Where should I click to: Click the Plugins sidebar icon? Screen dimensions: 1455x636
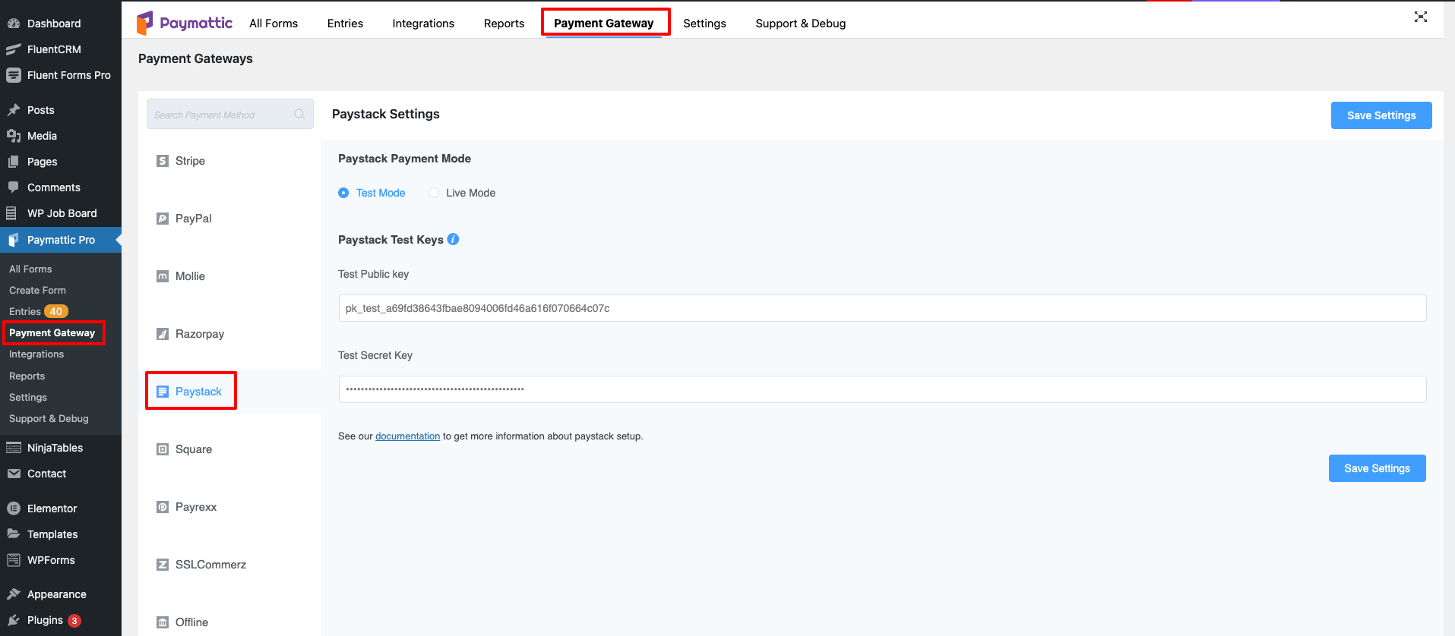point(14,620)
